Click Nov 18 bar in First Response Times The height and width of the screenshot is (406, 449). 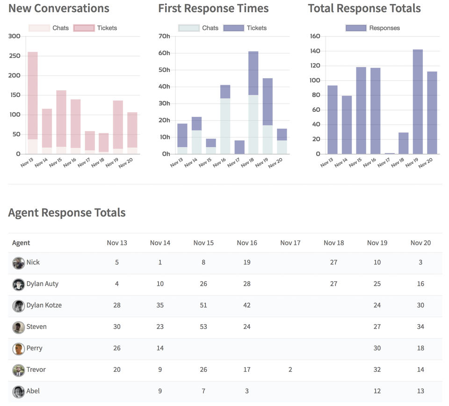point(253,103)
